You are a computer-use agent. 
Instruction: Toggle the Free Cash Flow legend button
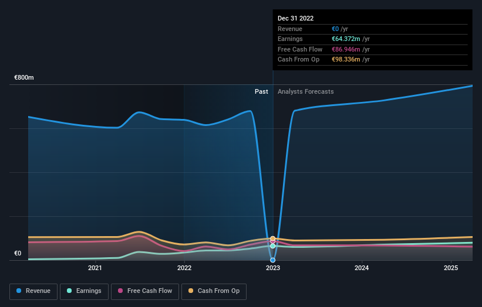[x=145, y=291]
